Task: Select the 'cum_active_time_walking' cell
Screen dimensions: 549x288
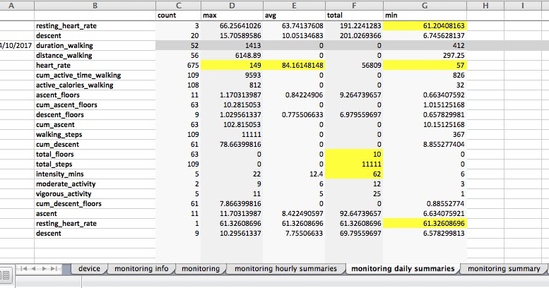Action: coord(95,76)
